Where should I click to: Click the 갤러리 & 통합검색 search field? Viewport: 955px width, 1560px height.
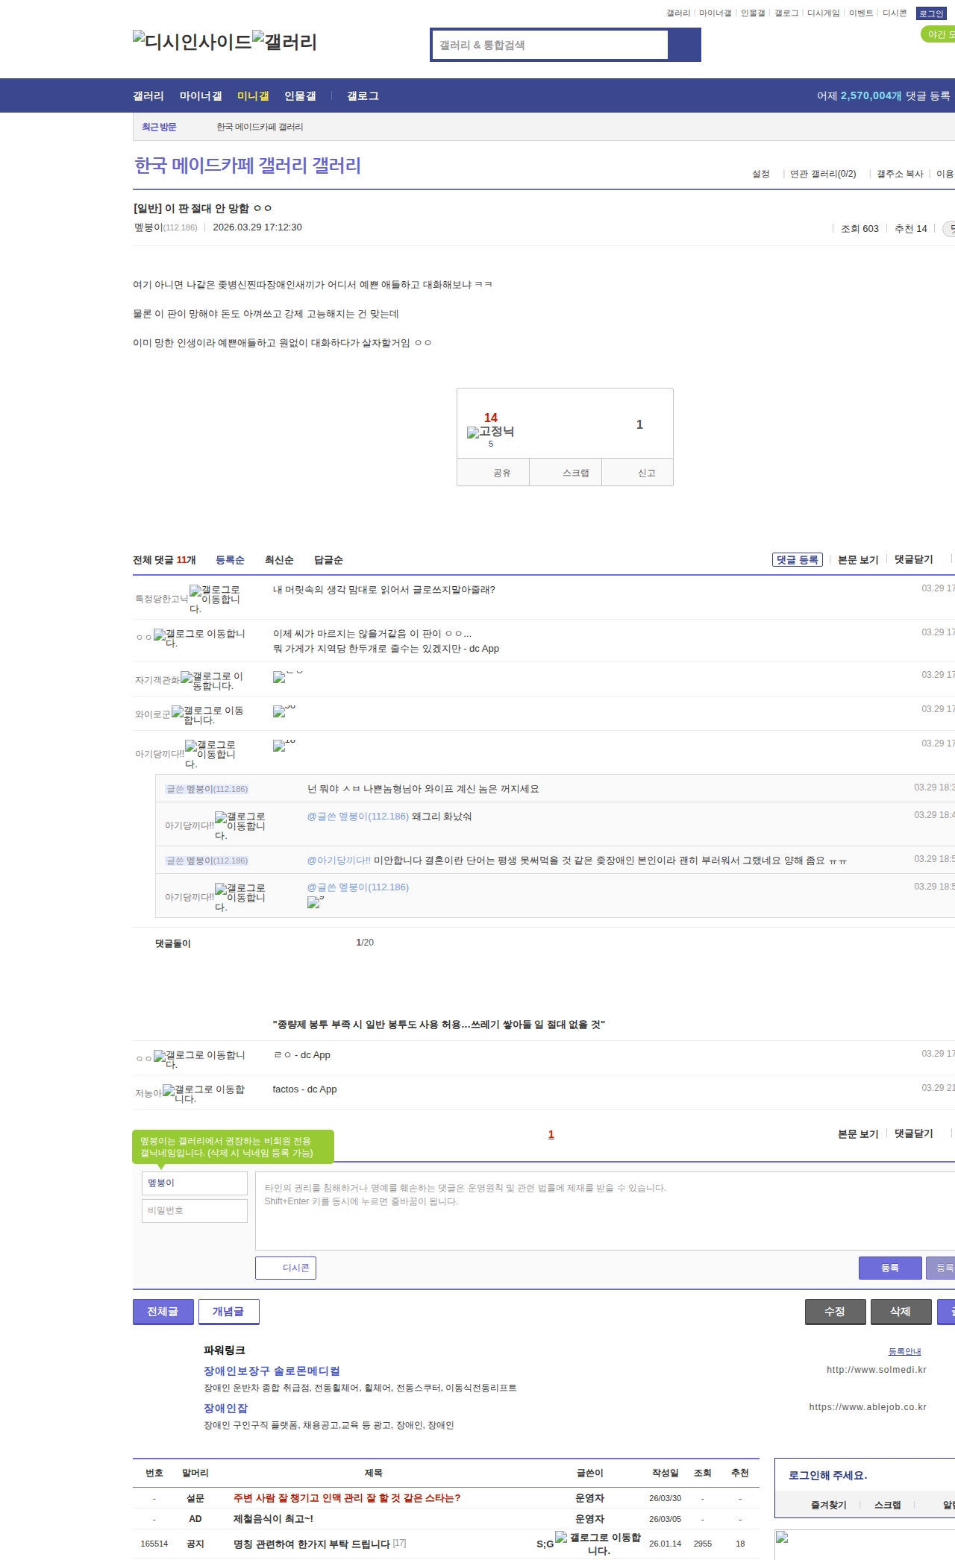tap(551, 45)
